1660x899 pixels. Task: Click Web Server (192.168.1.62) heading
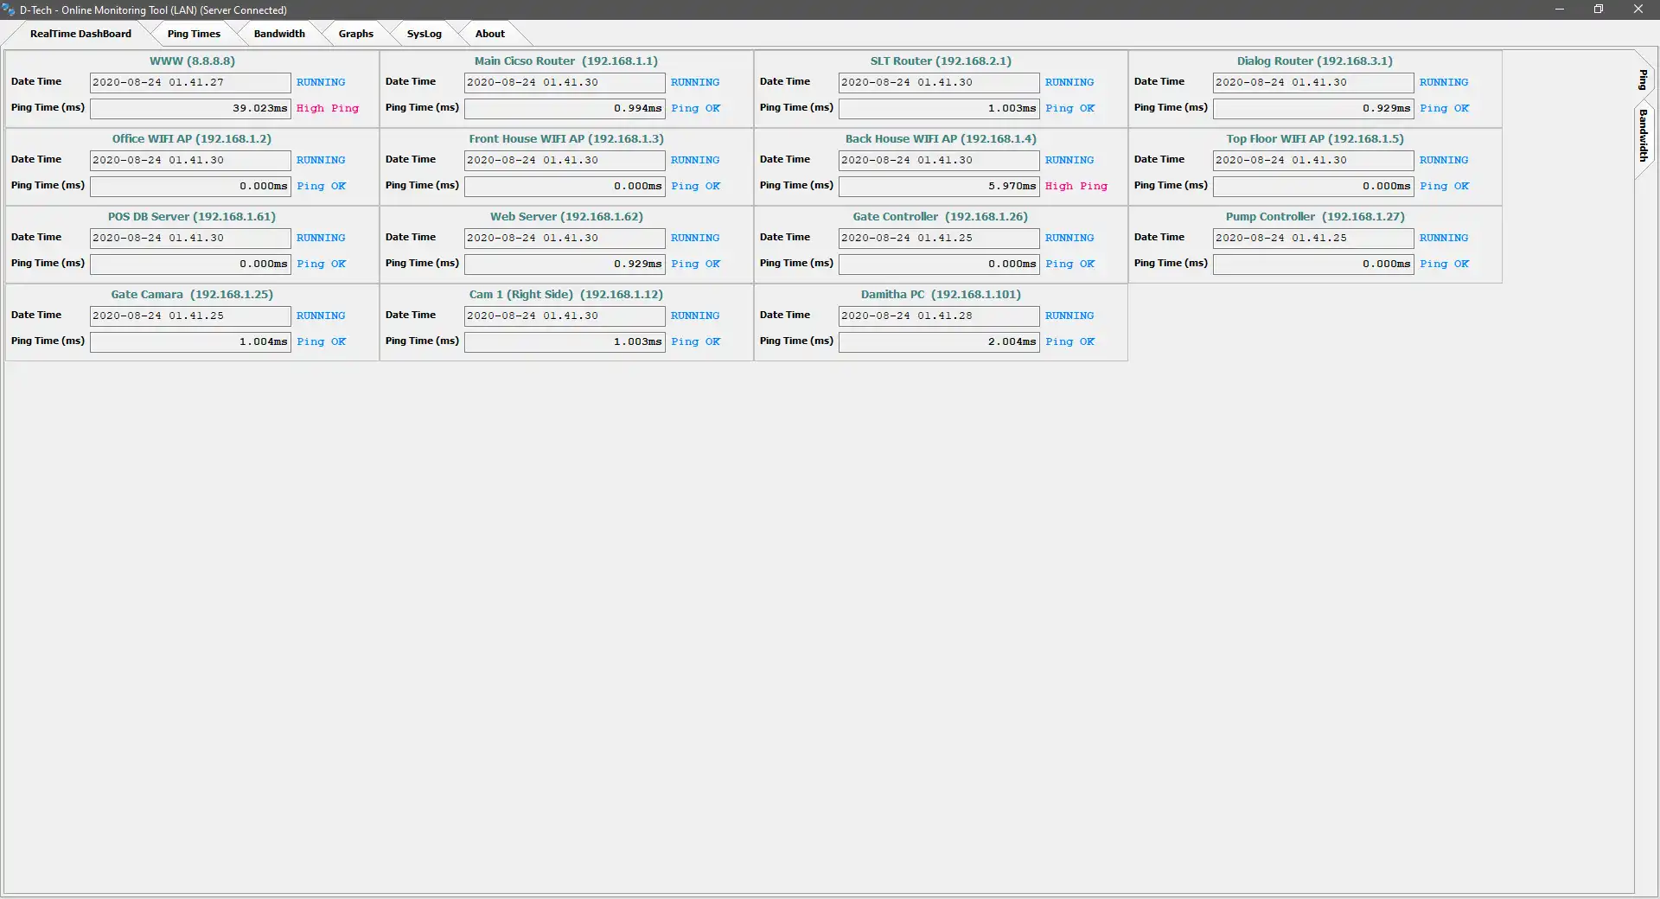tap(566, 217)
